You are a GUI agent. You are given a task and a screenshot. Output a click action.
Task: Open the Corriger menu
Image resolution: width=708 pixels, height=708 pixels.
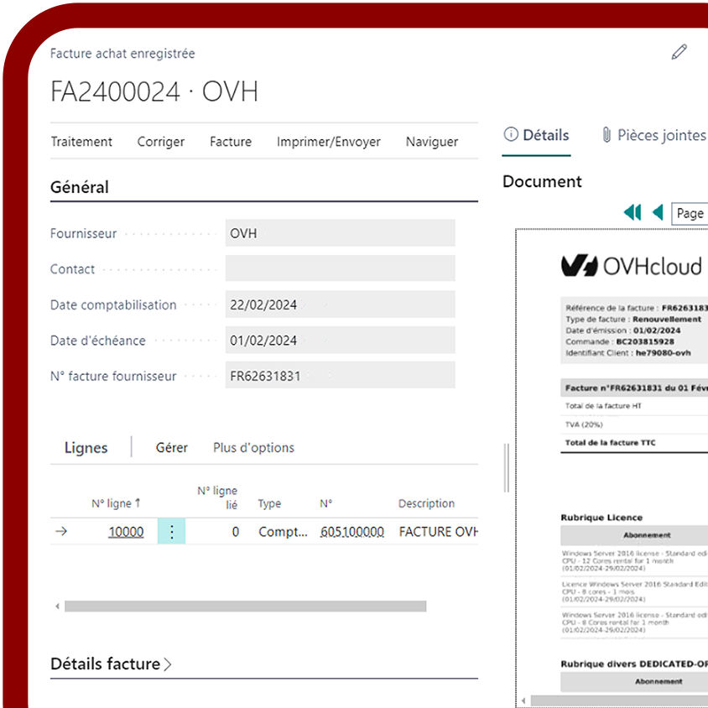click(161, 142)
